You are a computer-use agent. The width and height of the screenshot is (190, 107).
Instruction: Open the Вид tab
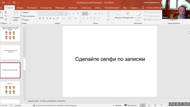(x=125, y=8)
